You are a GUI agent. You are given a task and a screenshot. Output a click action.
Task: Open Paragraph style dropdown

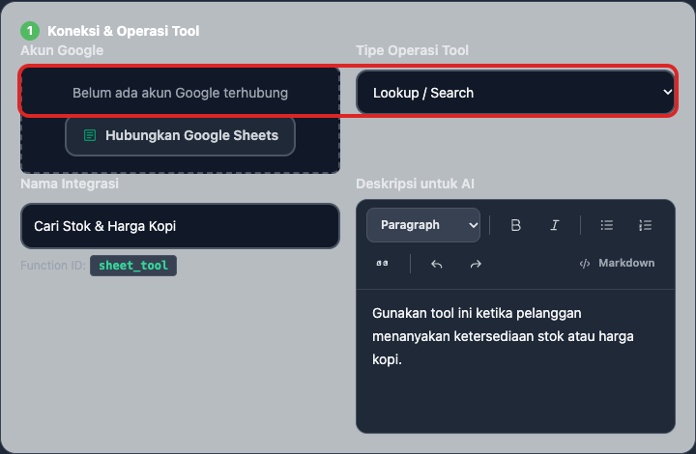click(x=423, y=225)
